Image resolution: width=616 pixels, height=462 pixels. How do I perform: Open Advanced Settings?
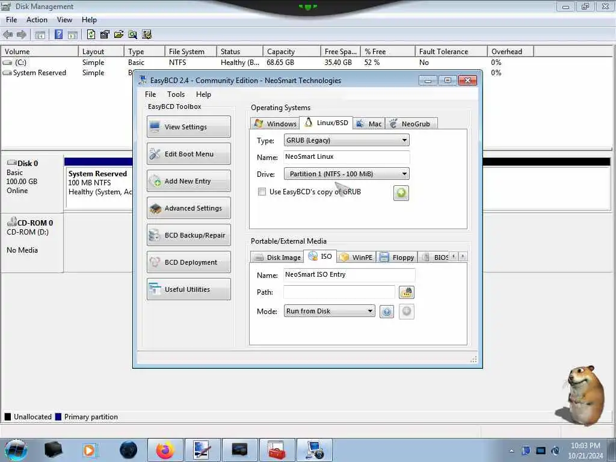(188, 208)
